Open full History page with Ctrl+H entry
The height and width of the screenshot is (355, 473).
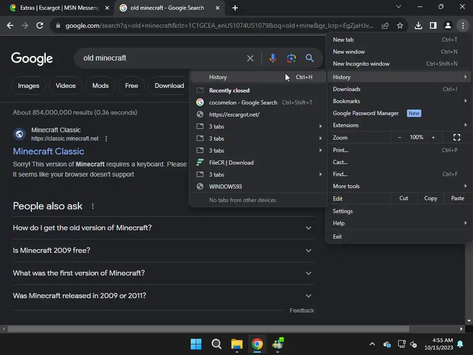tap(259, 77)
